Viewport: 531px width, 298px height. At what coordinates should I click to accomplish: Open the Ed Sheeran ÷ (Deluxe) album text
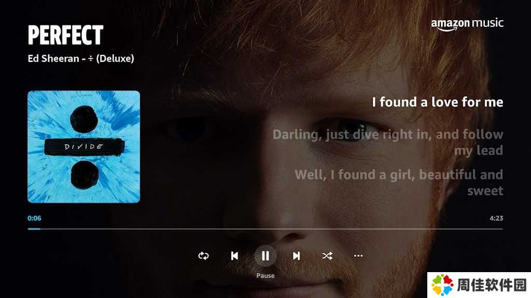point(81,58)
